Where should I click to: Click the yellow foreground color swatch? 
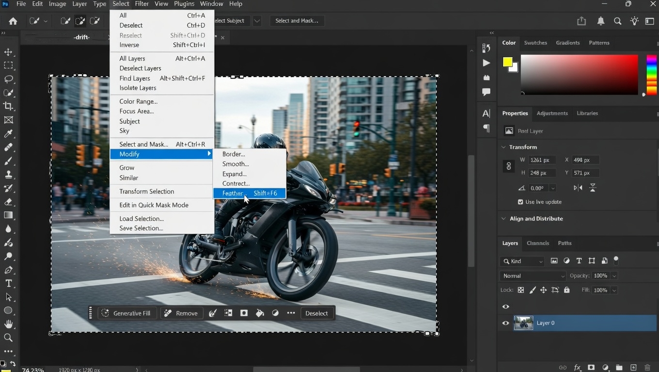(x=508, y=63)
